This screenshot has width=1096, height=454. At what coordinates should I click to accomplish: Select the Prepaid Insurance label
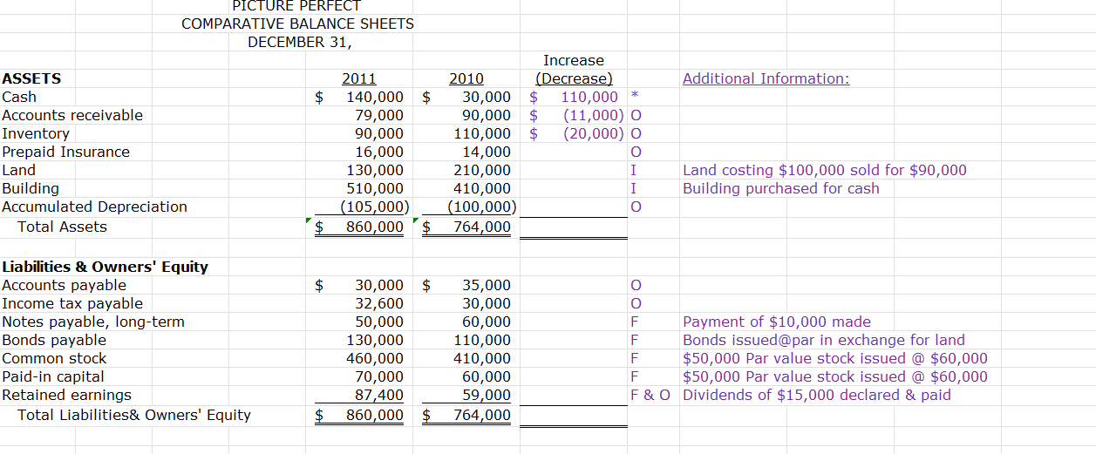point(65,152)
